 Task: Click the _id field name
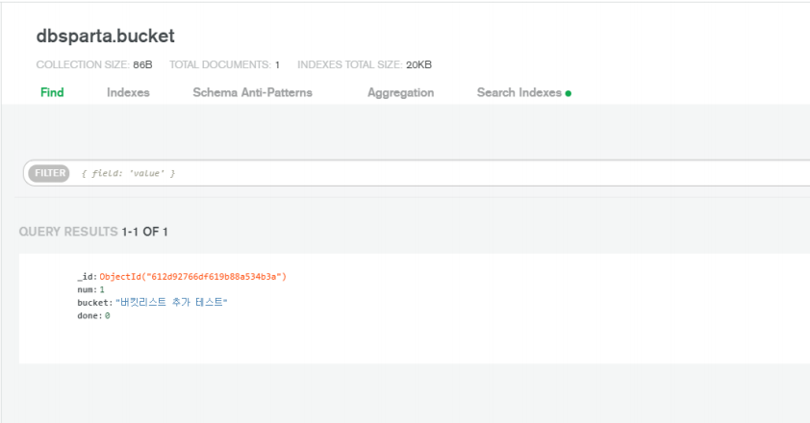[86, 277]
